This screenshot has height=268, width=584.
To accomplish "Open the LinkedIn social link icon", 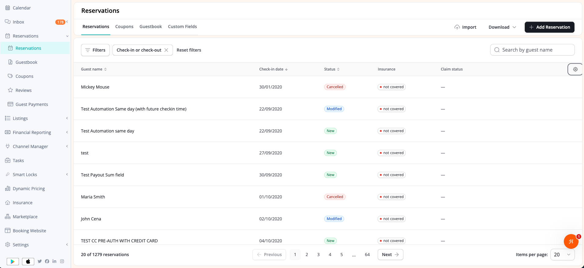I will (54, 261).
